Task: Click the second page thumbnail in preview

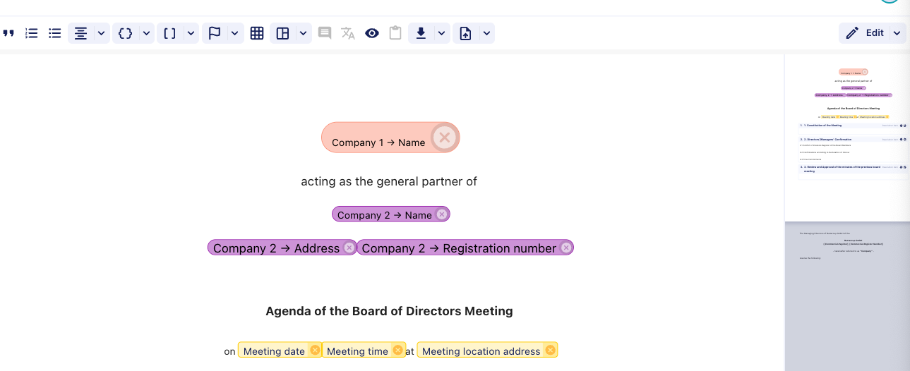Action: click(x=847, y=296)
